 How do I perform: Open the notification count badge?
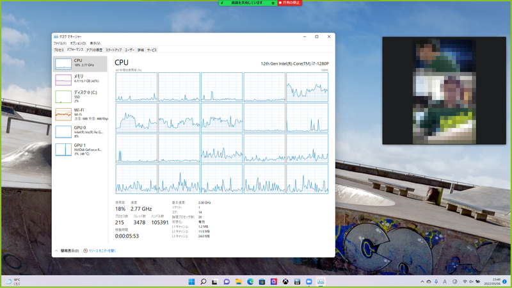click(504, 282)
